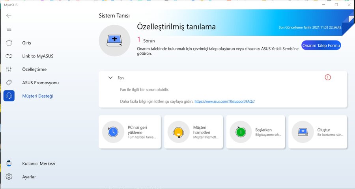Select Özelleştirme in the sidebar
This screenshot has width=355, height=189.
[34, 69]
